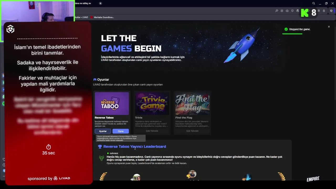This screenshot has width=336, height=189.
Task: Click the 'Çok Yakında' label under Find the Flag
Action: [192, 131]
